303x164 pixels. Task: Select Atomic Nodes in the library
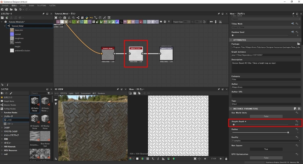pos(10,105)
